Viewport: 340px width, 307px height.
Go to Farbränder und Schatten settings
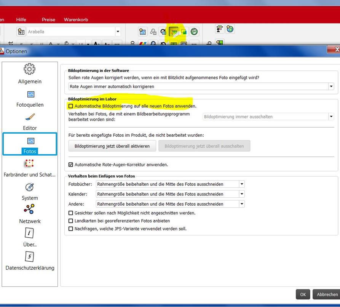tap(30, 164)
